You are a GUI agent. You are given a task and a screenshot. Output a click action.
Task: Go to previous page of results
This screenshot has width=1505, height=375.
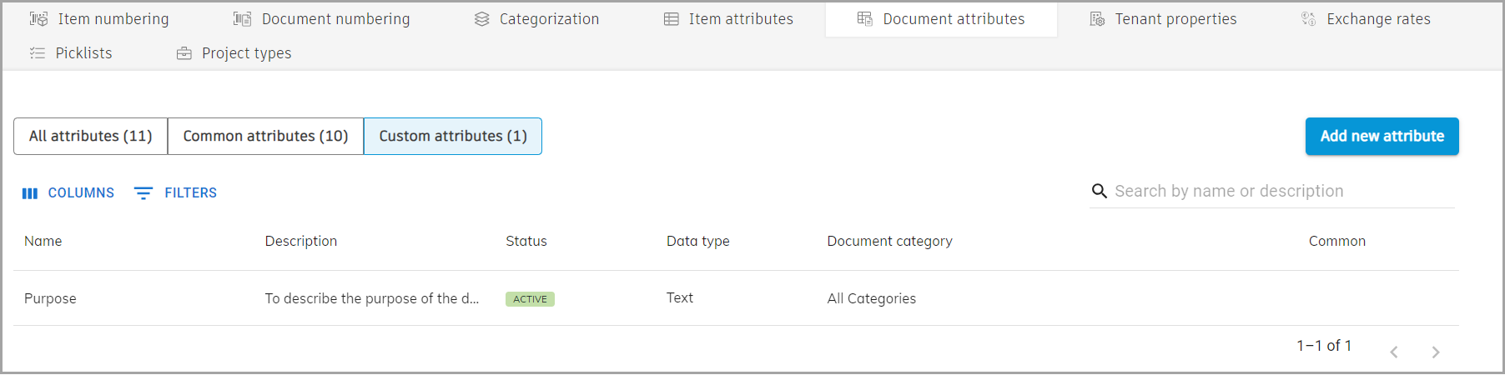(1393, 352)
